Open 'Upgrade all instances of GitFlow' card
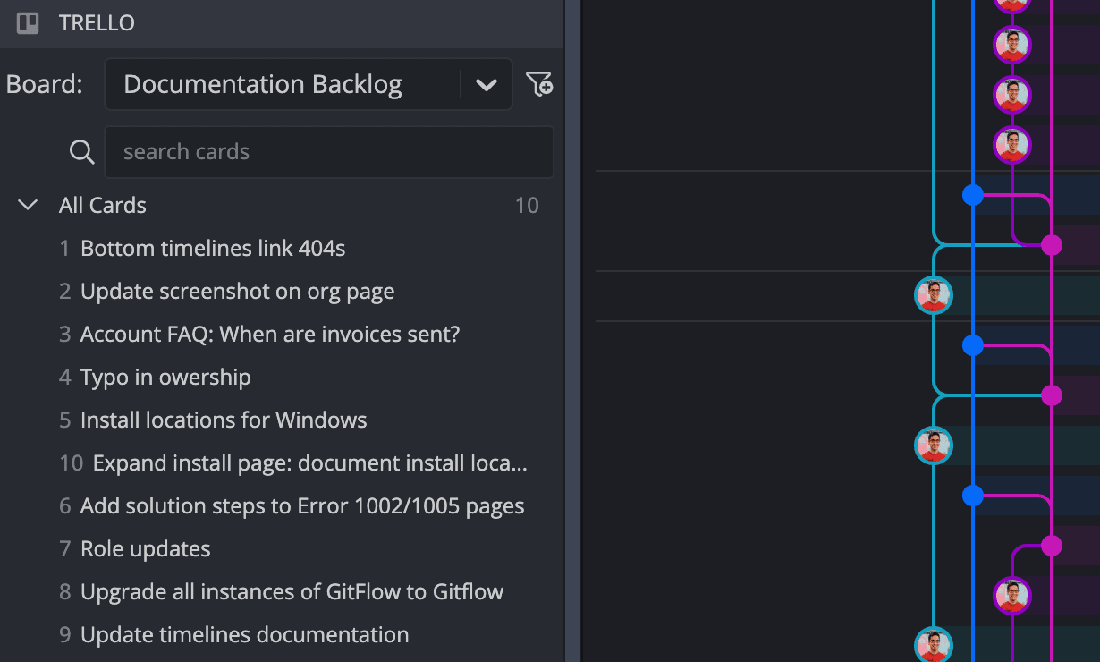 (292, 592)
